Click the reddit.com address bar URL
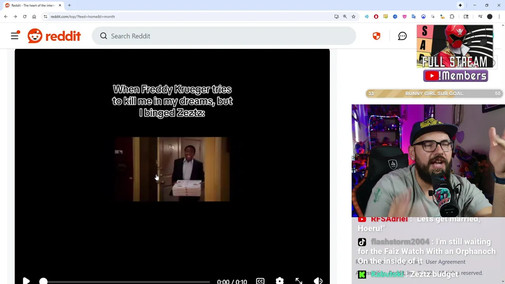Screen dimensions: 505x284 point(82,17)
